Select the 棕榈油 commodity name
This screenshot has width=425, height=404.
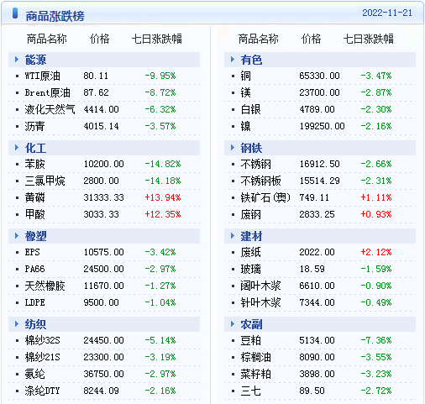click(255, 357)
